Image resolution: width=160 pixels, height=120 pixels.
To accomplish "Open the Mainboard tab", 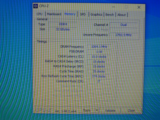I will [54, 14].
